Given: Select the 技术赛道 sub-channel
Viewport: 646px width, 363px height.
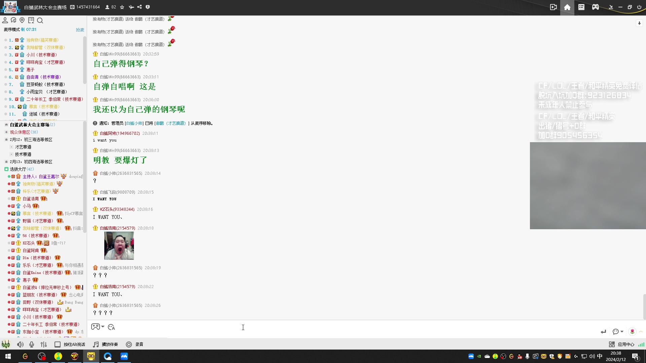Looking at the screenshot, I should coord(23,154).
